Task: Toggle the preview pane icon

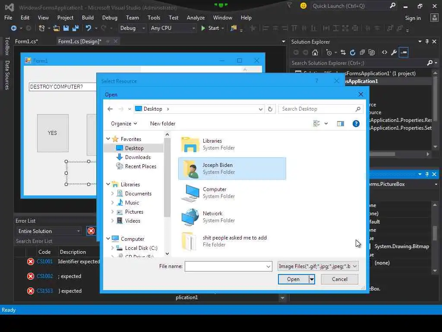Action: tap(341, 124)
